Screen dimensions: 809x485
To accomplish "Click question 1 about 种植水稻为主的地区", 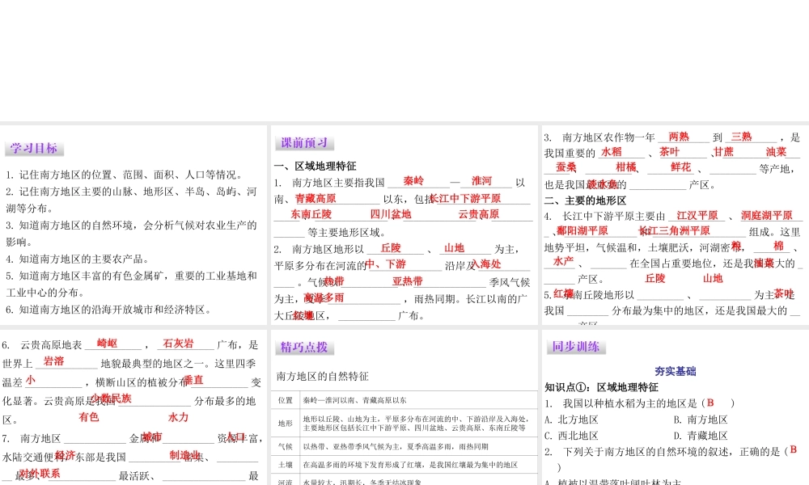I will (x=639, y=403).
